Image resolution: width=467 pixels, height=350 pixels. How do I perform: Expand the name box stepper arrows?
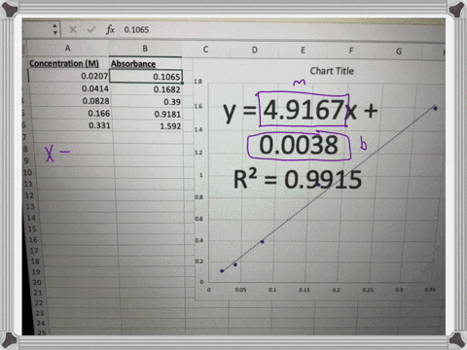tap(54, 29)
